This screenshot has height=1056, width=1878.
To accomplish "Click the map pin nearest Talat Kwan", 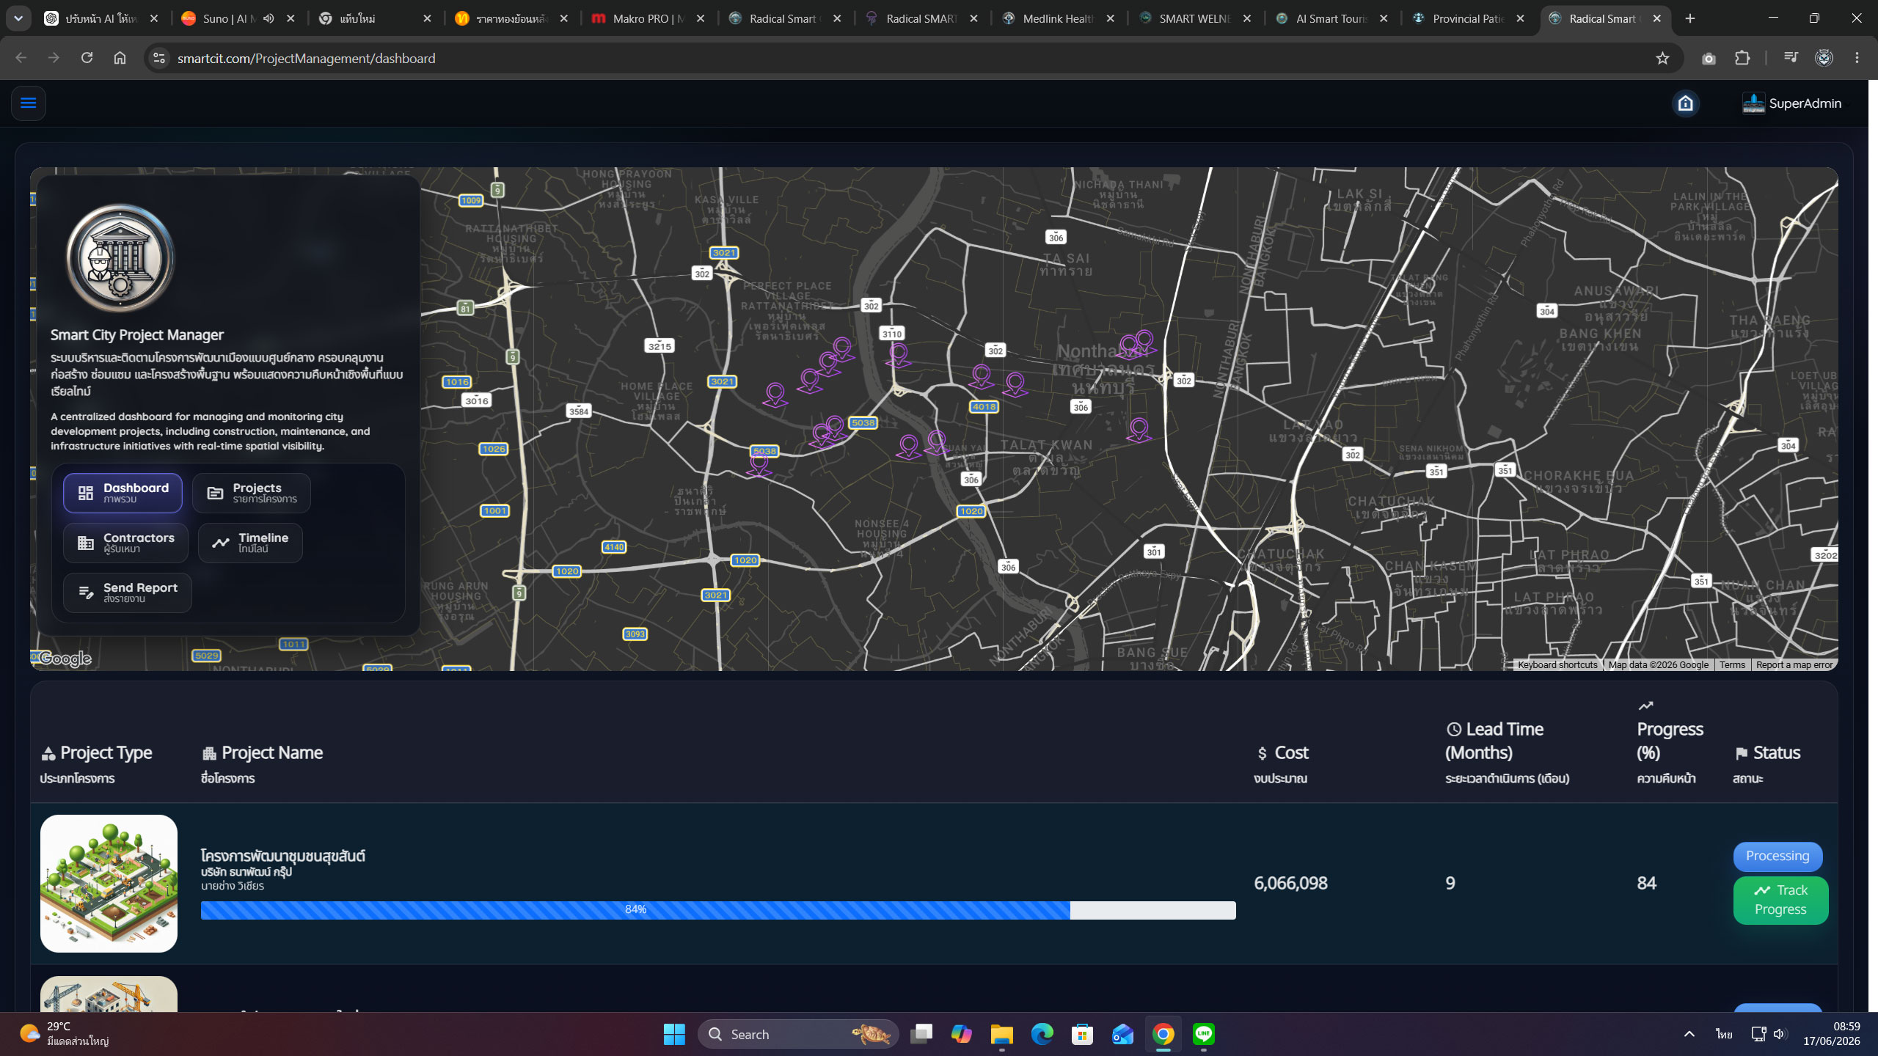I will tap(936, 442).
